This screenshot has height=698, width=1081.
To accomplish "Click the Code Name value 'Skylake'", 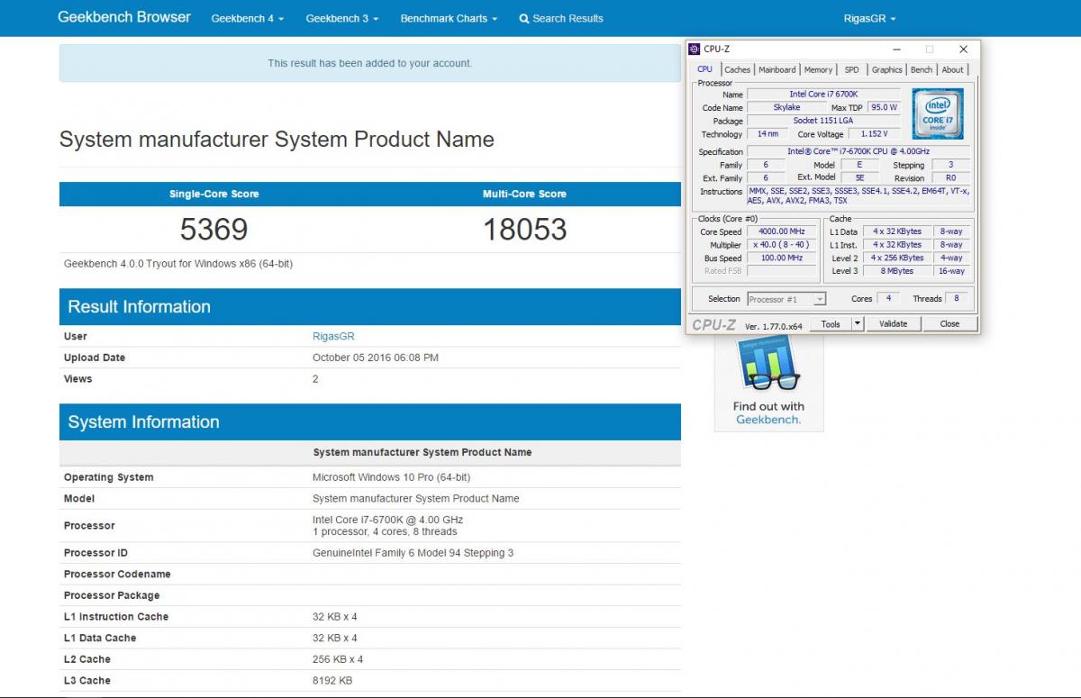I will [x=786, y=107].
